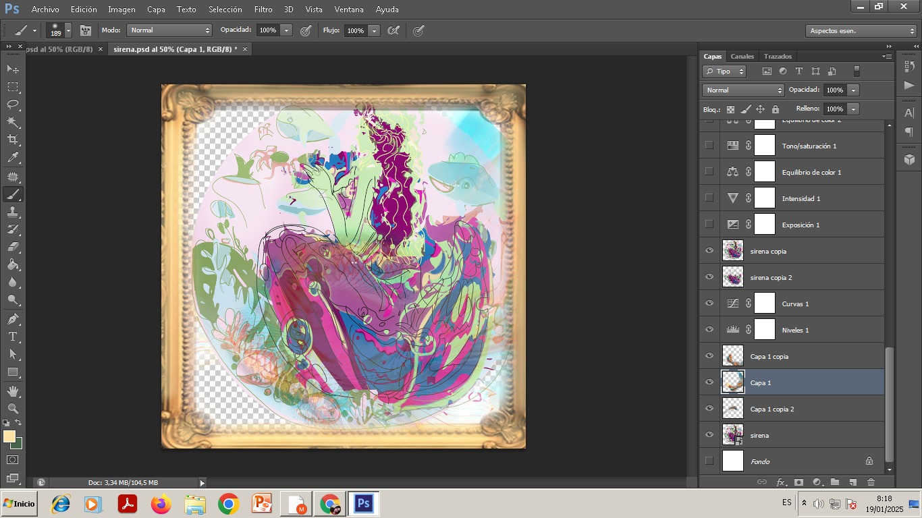The height and width of the screenshot is (518, 922).
Task: Select the sirena layer
Action: 792,435
